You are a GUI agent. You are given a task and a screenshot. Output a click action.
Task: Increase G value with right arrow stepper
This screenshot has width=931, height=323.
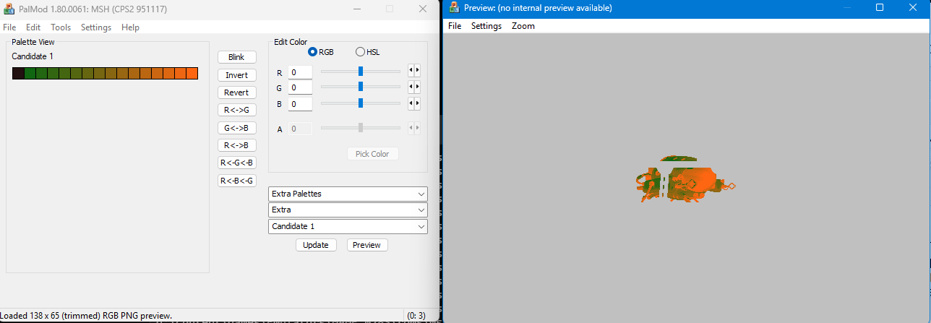tap(417, 87)
